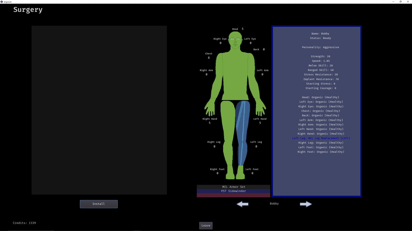The height and width of the screenshot is (231, 412).
Task: Select the cybernetic left leg on the diagram
Action: [x=243, y=128]
